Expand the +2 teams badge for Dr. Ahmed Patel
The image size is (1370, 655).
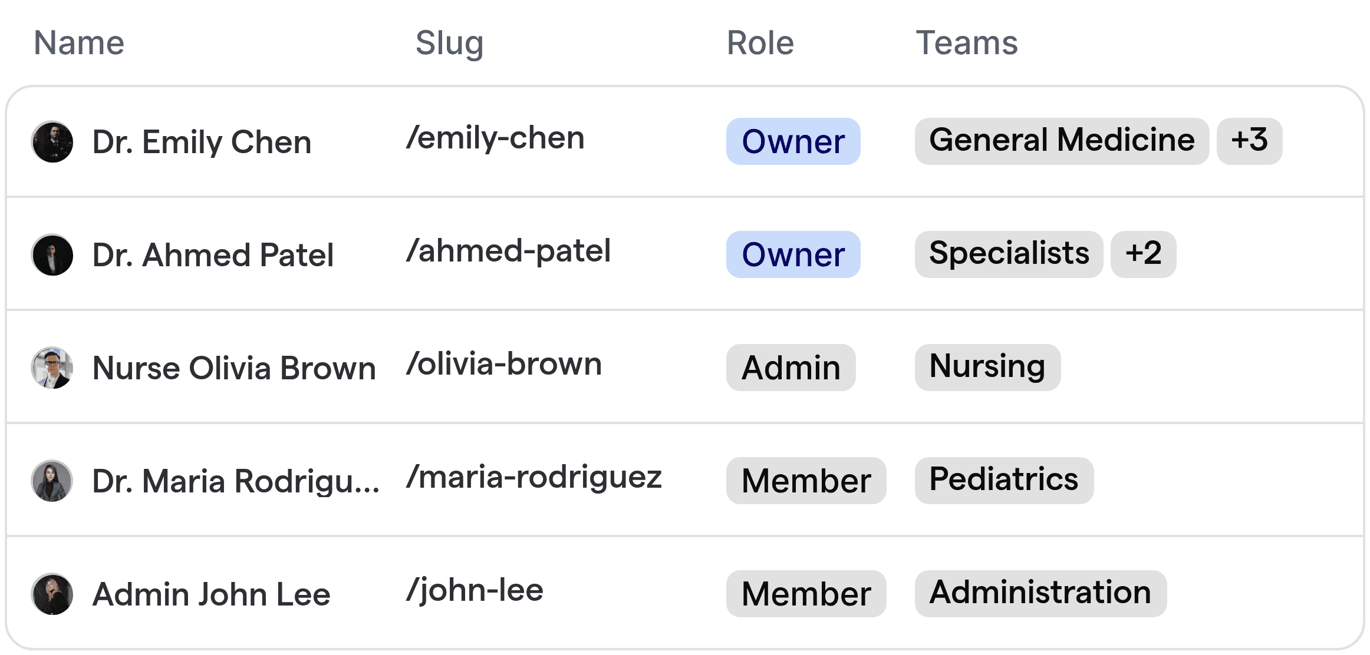tap(1142, 254)
